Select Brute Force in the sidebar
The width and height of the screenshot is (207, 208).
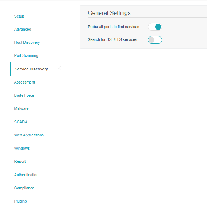[24, 95]
